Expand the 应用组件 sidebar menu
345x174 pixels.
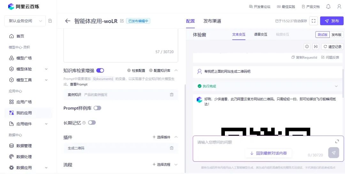[46, 124]
